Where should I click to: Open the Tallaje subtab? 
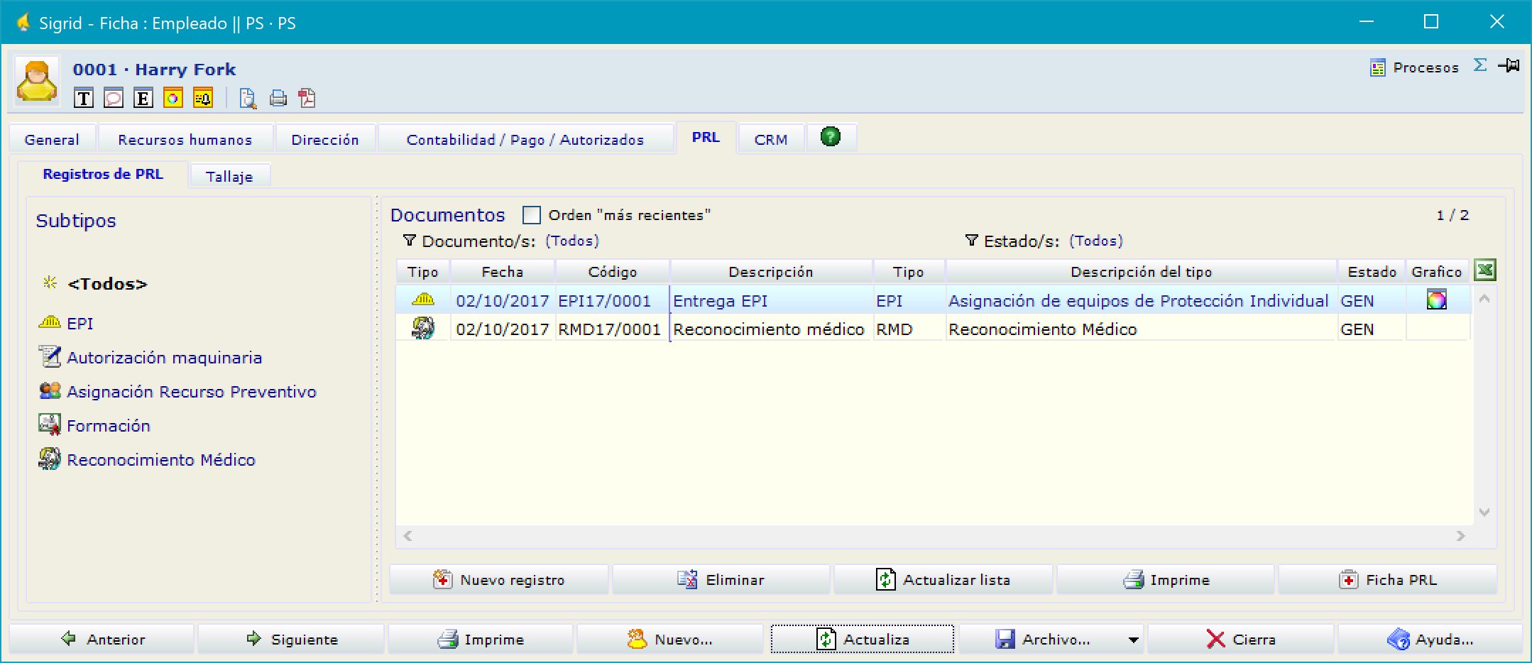[229, 176]
